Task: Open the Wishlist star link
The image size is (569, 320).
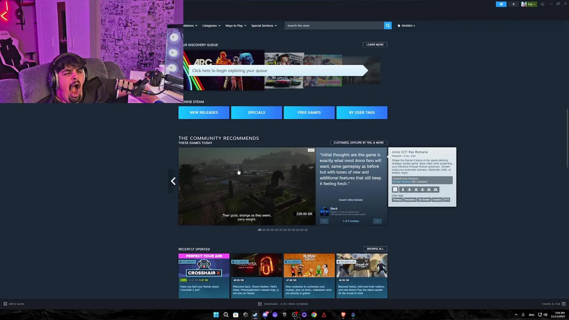Action: pyautogui.click(x=406, y=25)
